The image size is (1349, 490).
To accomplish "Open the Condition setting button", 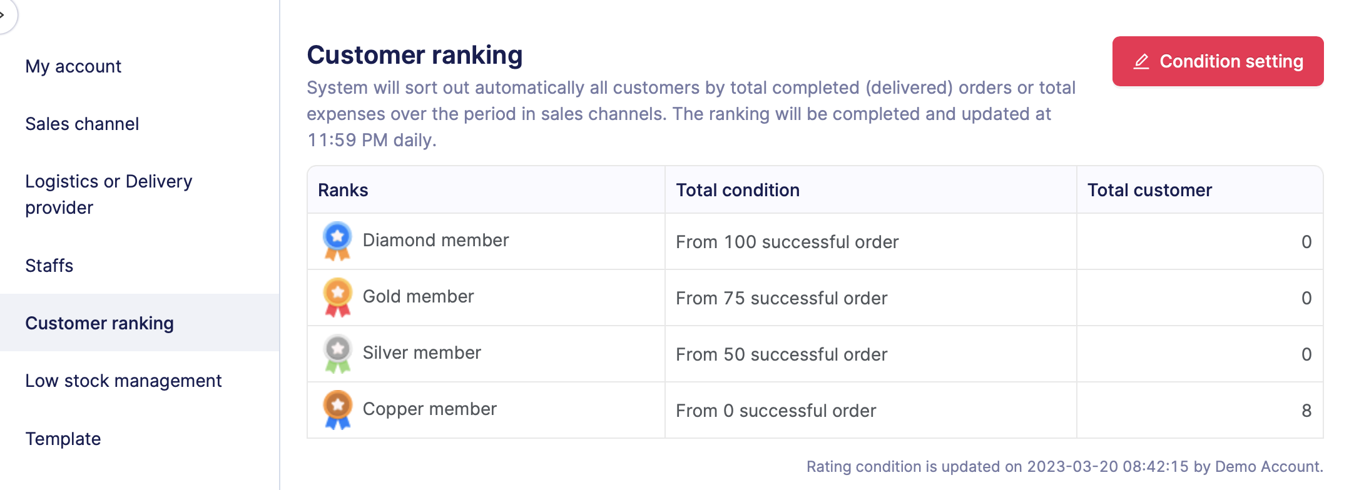I will [x=1217, y=61].
